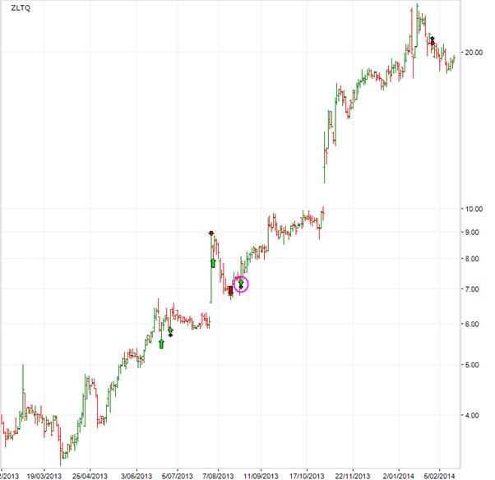495x480 pixels.
Task: Click the small green arrow marker just below 6.00
Action: tap(170, 330)
